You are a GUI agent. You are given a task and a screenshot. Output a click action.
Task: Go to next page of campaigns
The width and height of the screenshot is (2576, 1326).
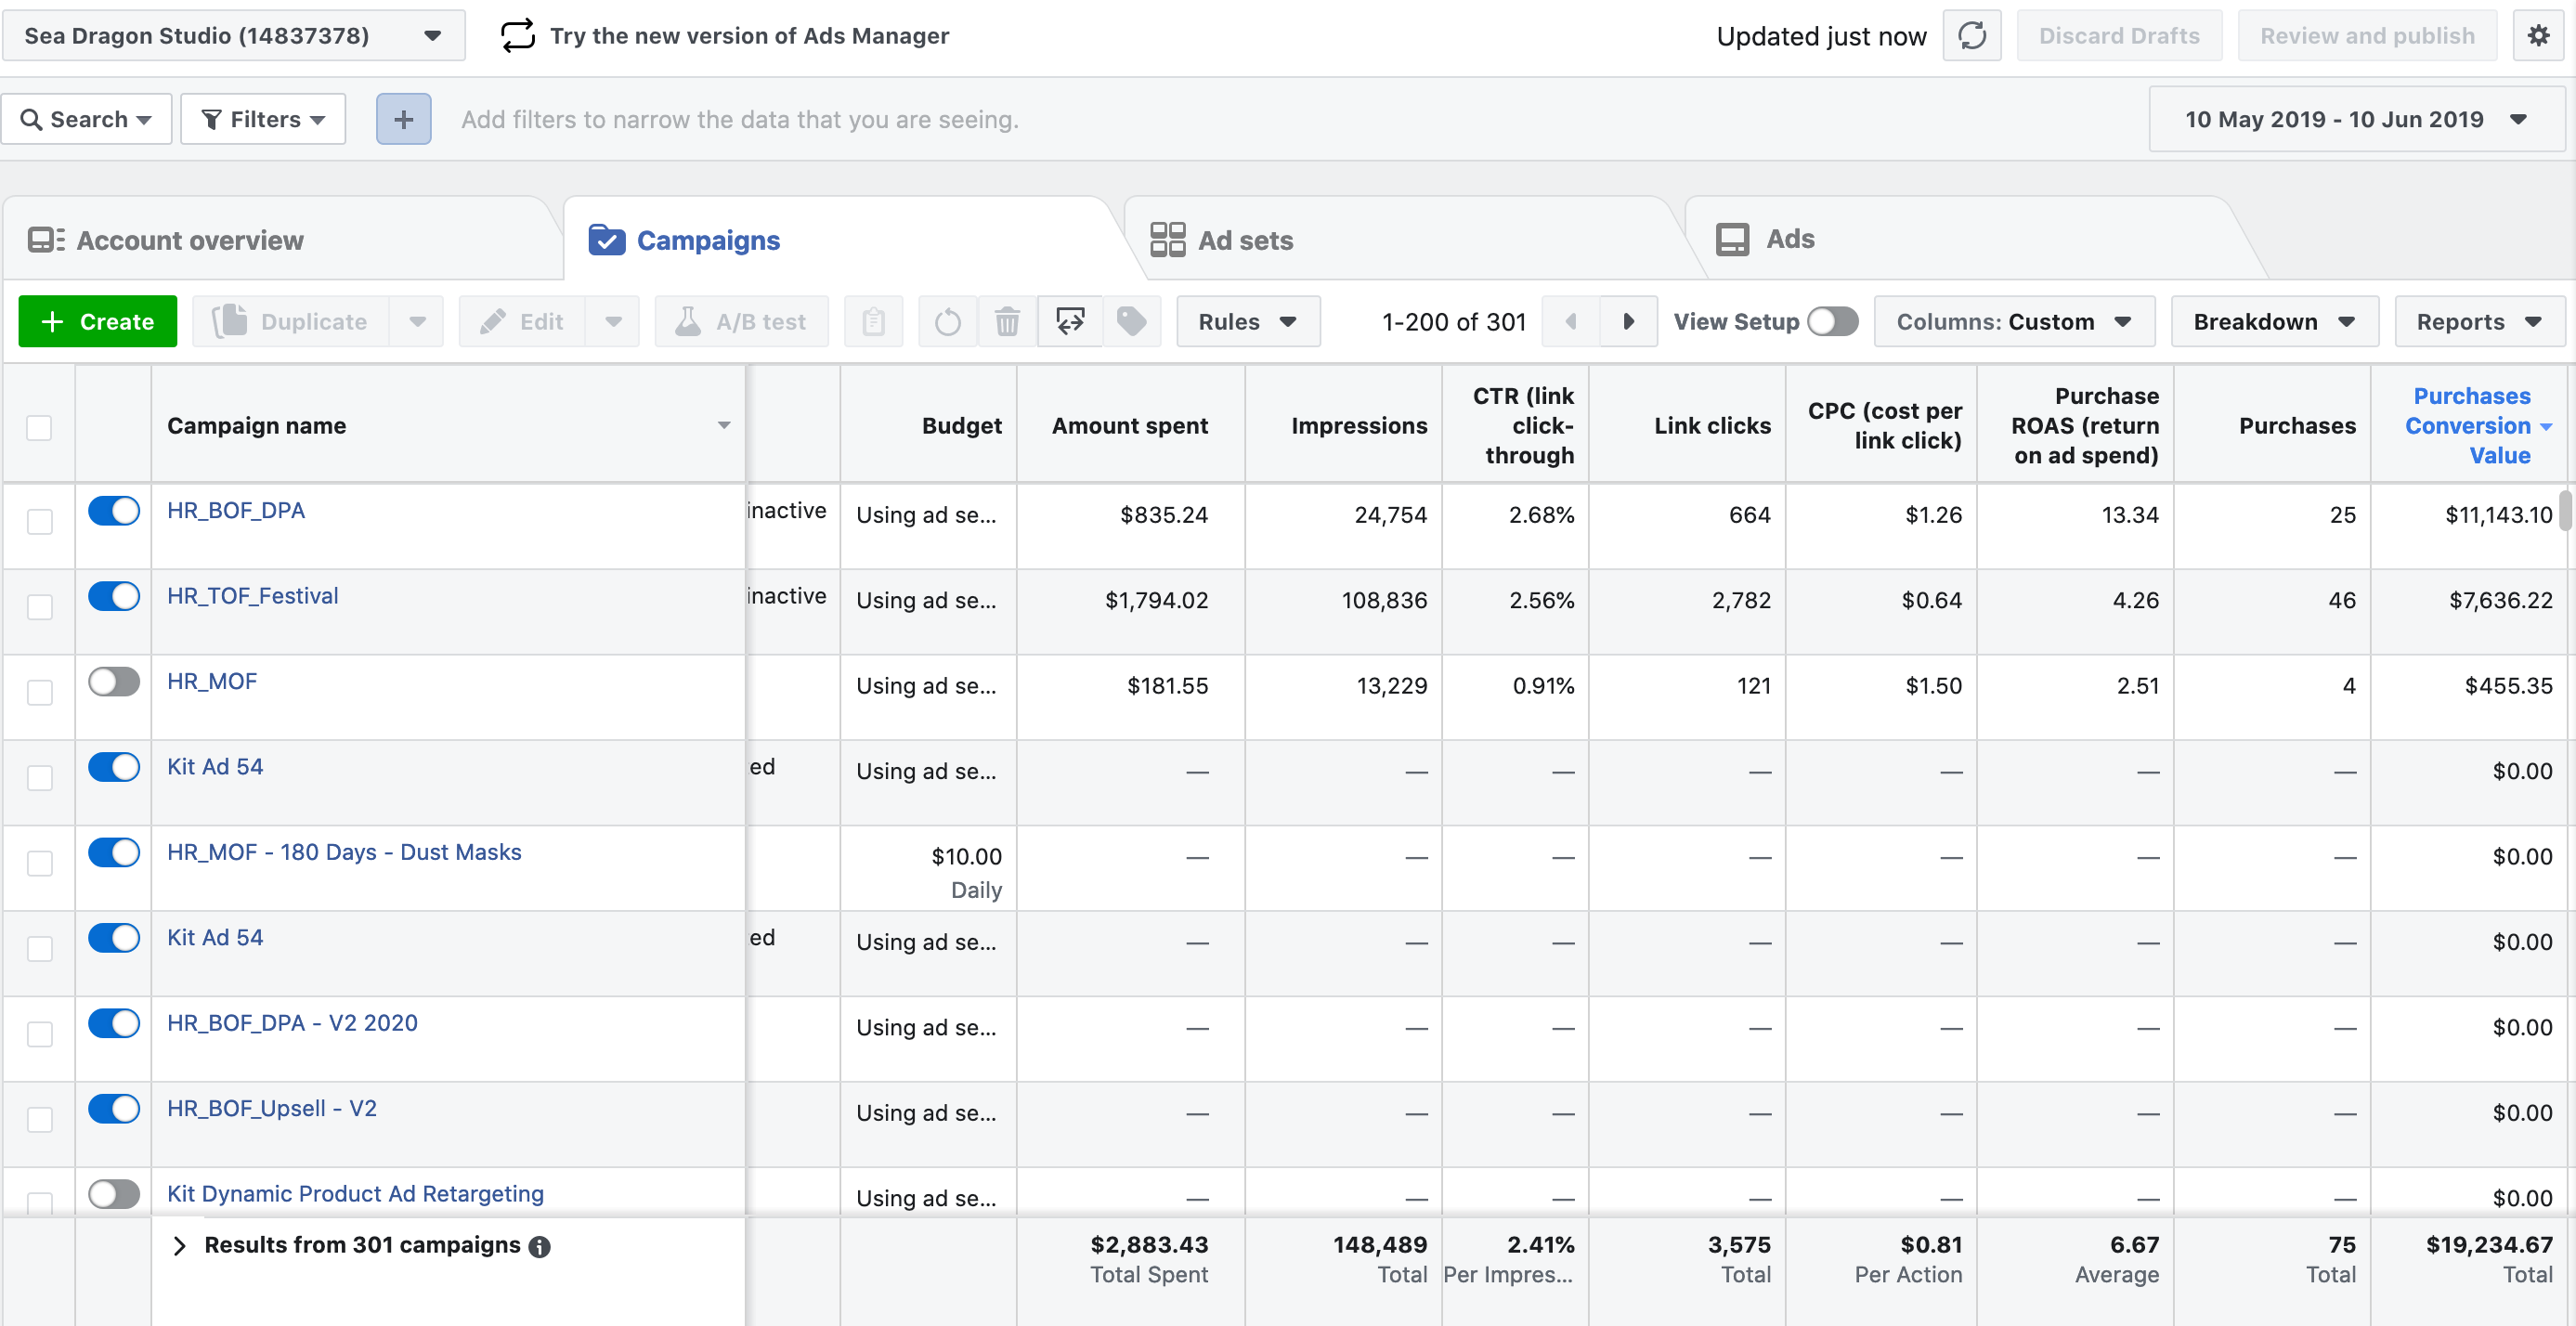1628,322
